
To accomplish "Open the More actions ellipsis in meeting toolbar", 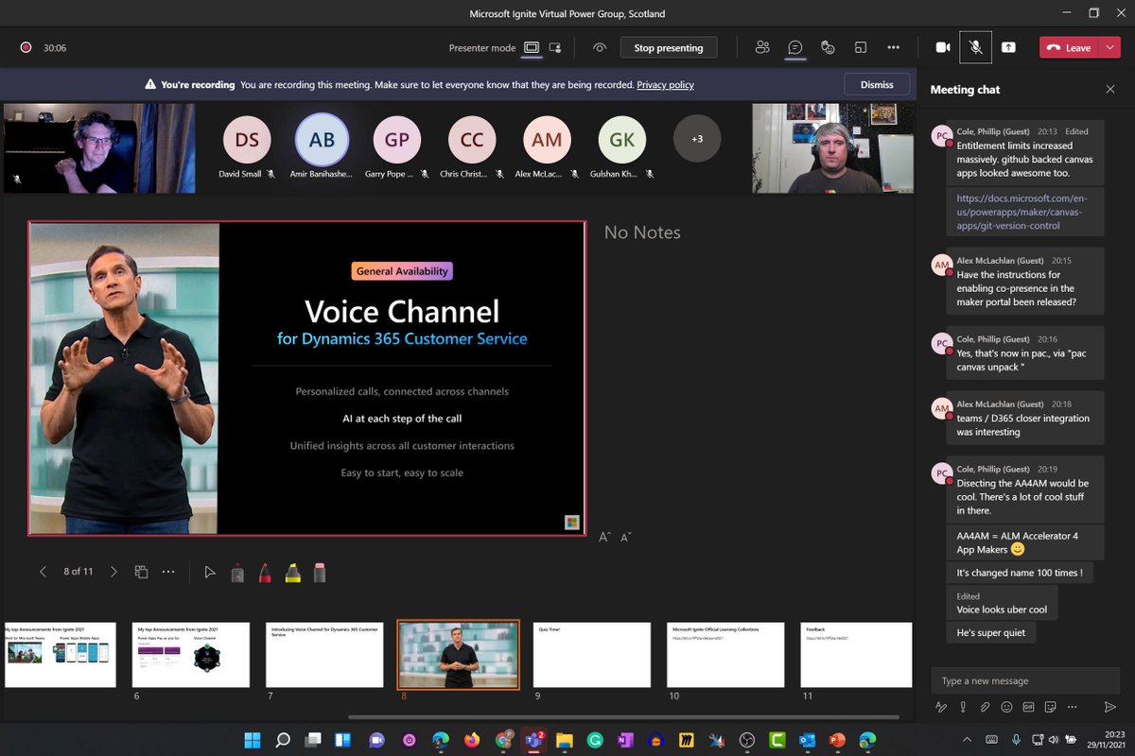I will coord(893,47).
